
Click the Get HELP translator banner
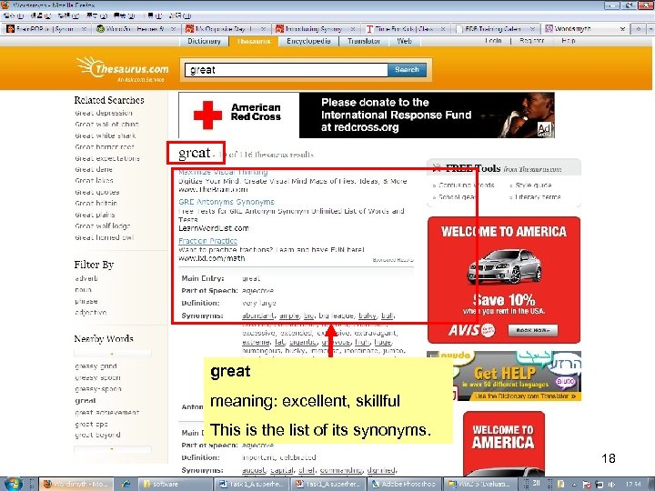[x=517, y=376]
